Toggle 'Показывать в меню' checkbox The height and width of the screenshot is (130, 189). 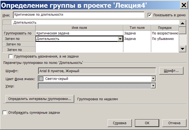(150, 15)
